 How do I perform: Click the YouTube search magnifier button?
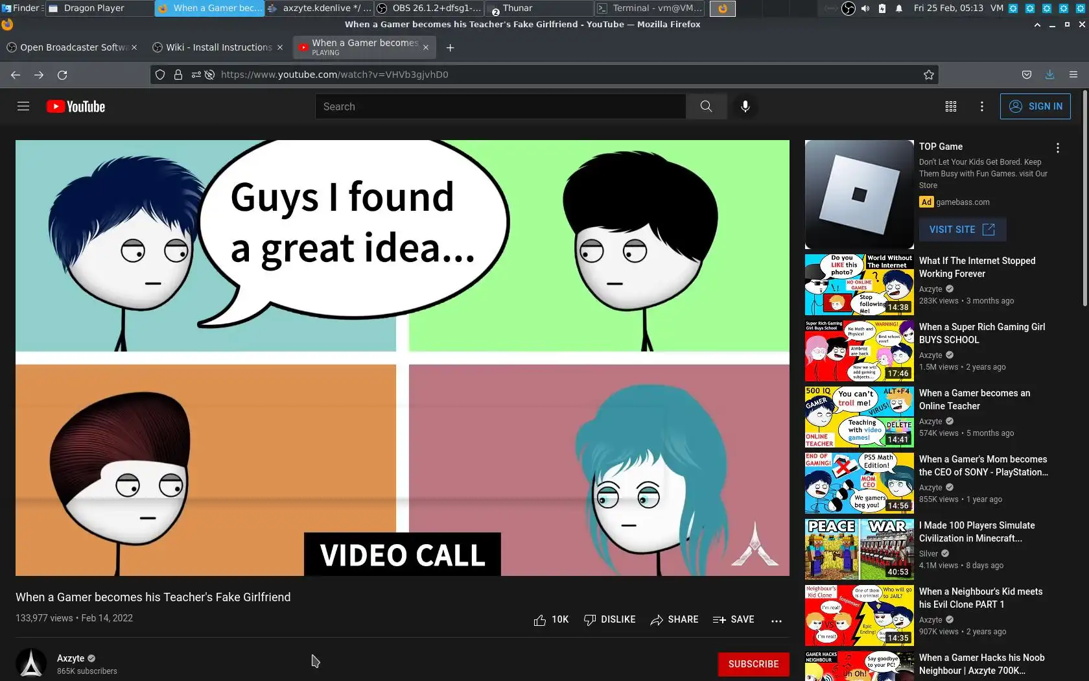pos(706,106)
